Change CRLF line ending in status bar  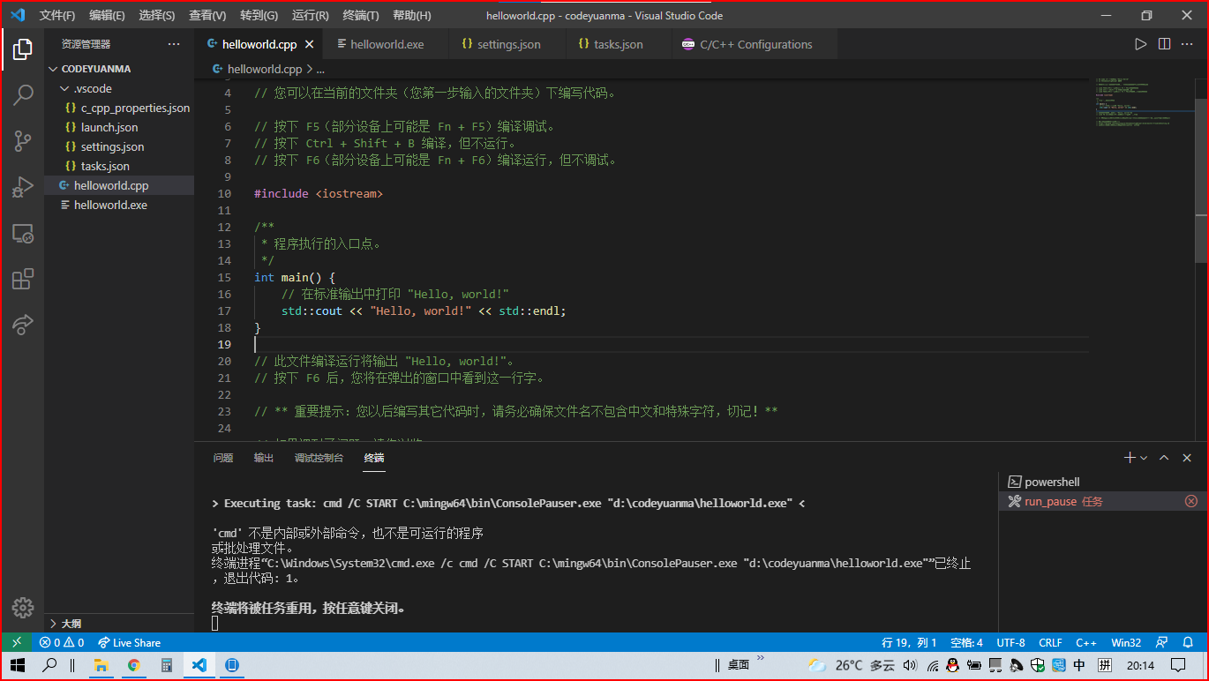click(x=1049, y=642)
